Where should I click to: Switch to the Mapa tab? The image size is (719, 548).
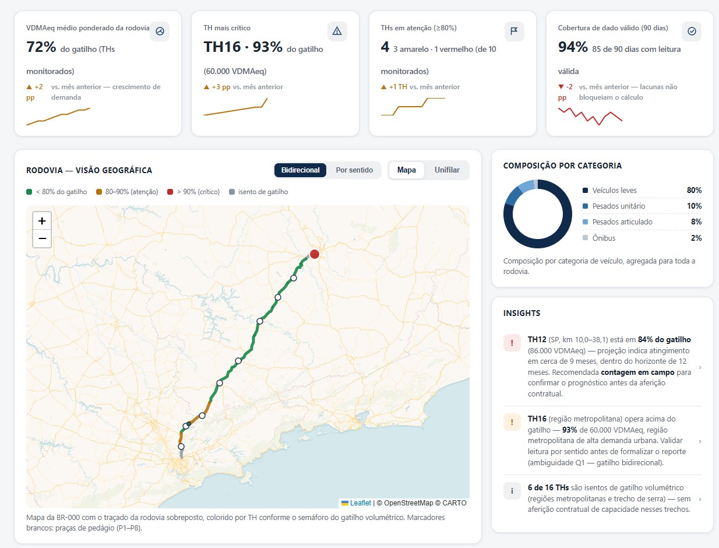pos(407,170)
